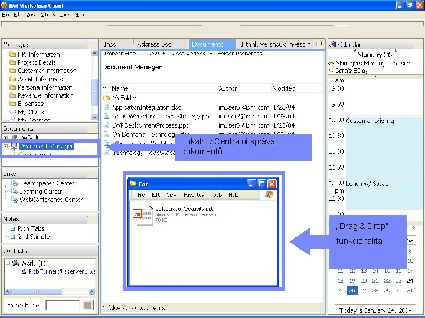Click the Managers Meeting event icon

point(331,63)
